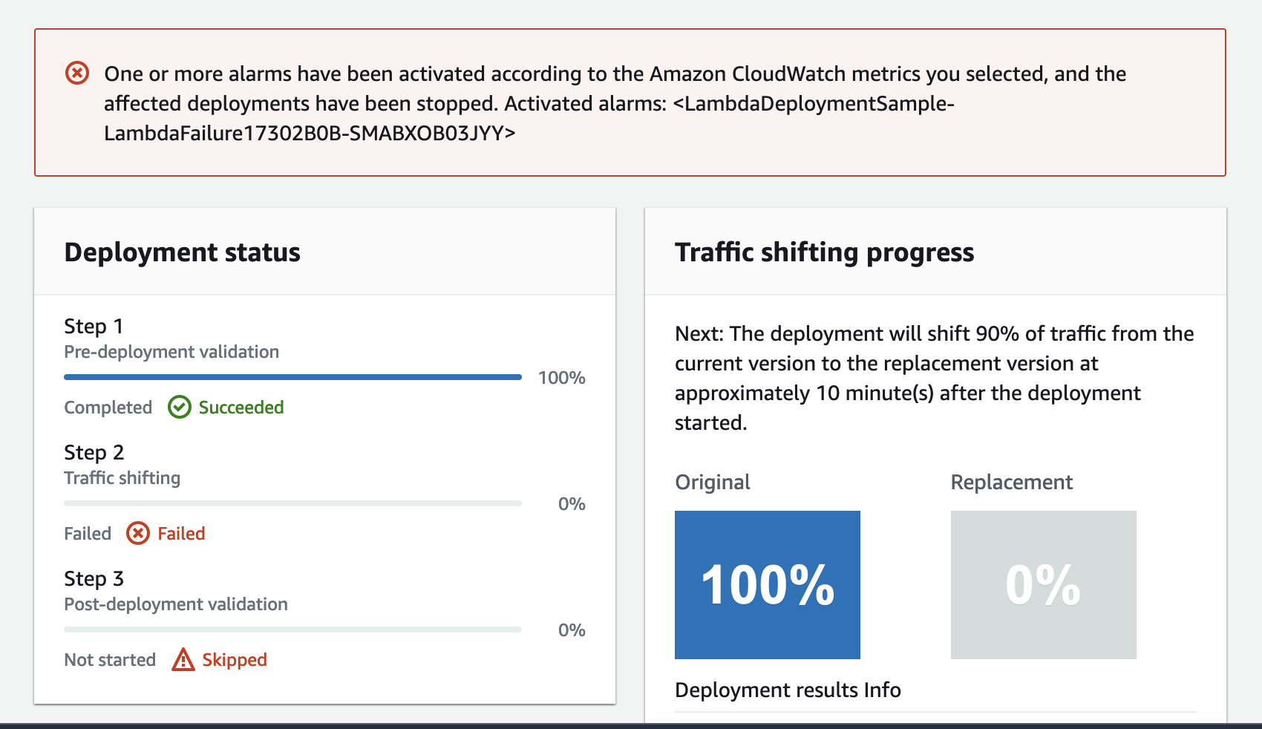Click the Failed status label text
Screen dimensions: 1262x729
click(x=182, y=533)
